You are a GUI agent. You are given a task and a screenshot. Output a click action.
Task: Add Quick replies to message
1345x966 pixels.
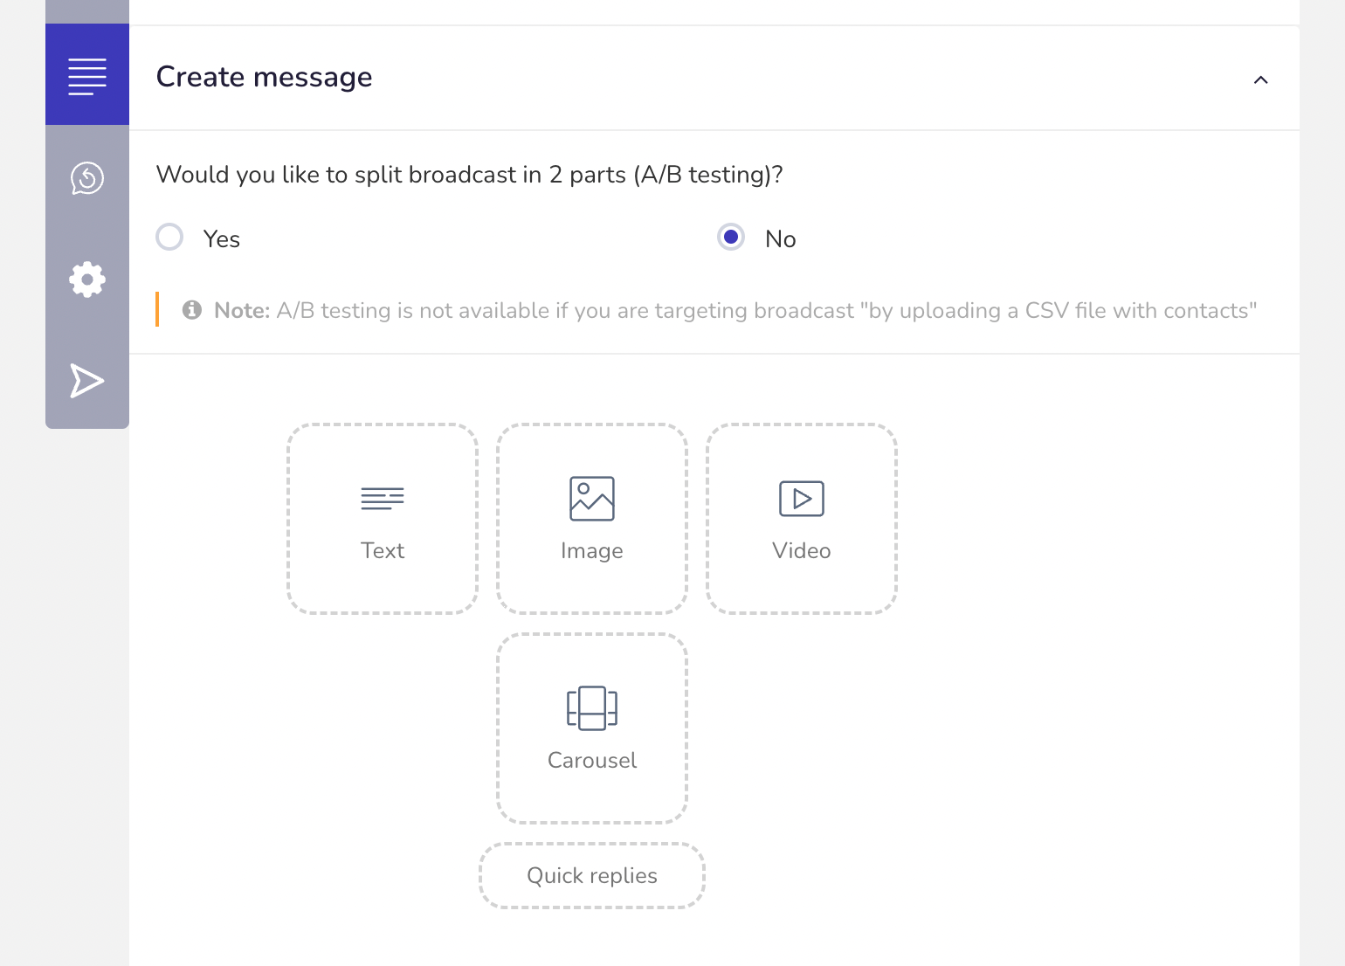[592, 875]
